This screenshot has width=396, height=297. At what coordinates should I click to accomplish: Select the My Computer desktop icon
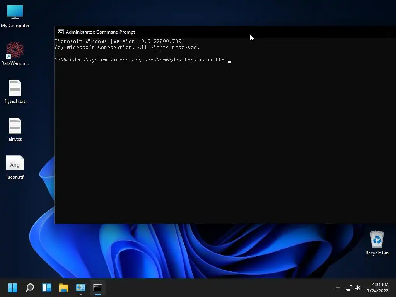tap(15, 16)
